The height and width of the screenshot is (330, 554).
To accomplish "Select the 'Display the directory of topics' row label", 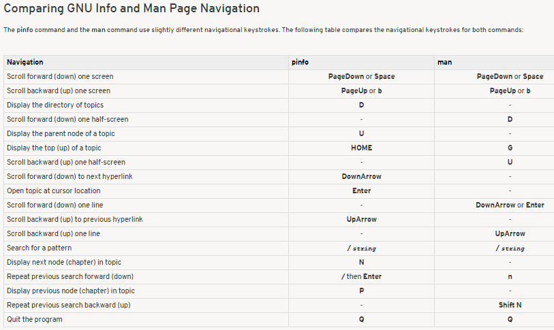I will click(55, 105).
